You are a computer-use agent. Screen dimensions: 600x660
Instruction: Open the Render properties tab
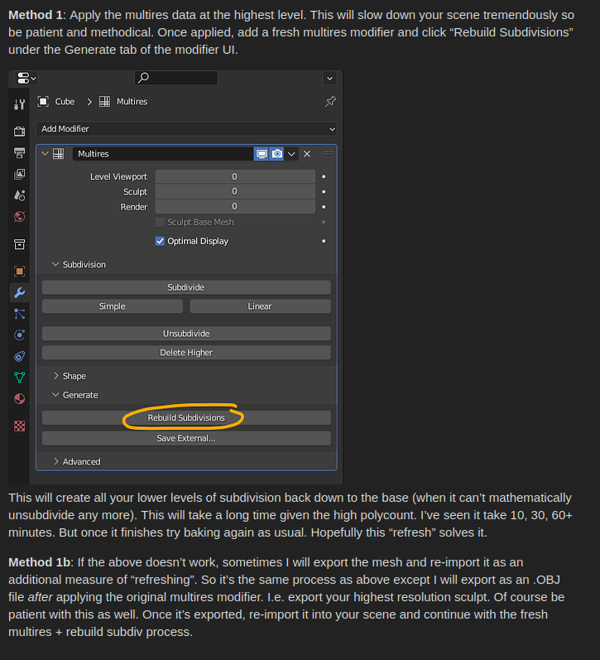pyautogui.click(x=19, y=132)
